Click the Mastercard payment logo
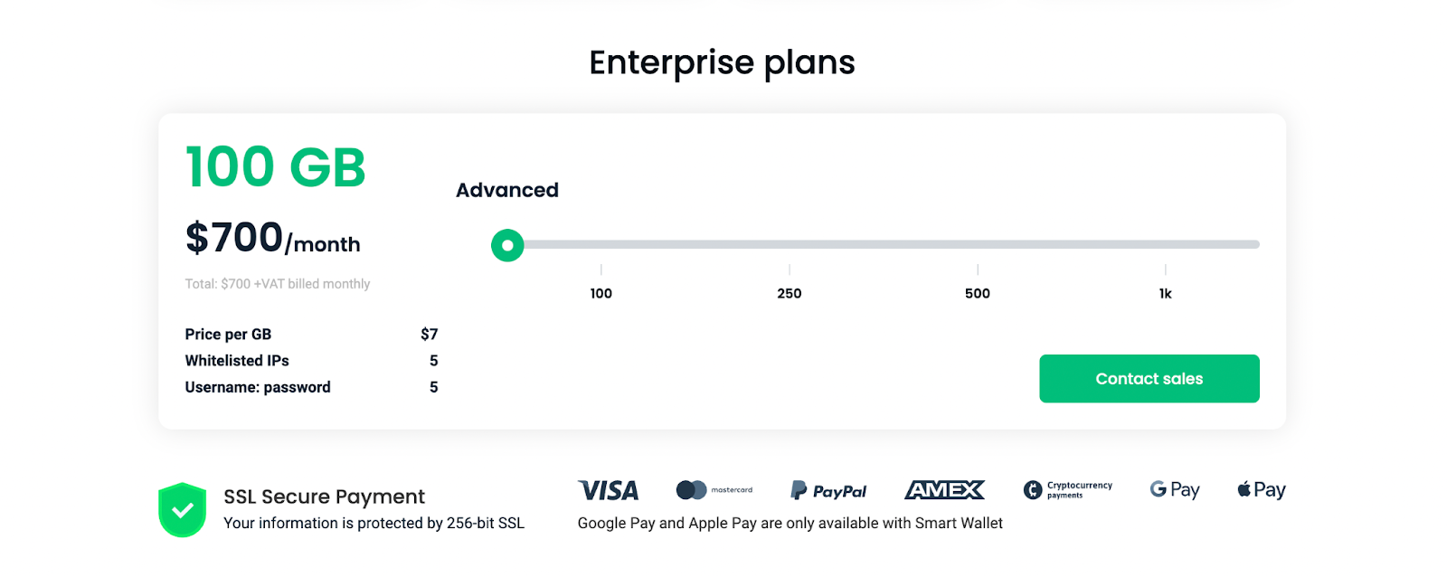This screenshot has height=577, width=1447. [714, 490]
